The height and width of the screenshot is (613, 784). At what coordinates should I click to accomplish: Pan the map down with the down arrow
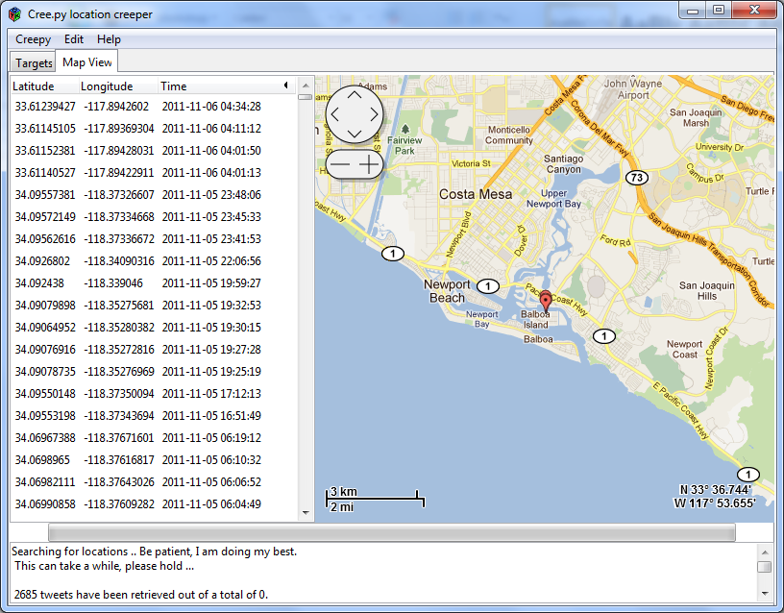(x=355, y=134)
